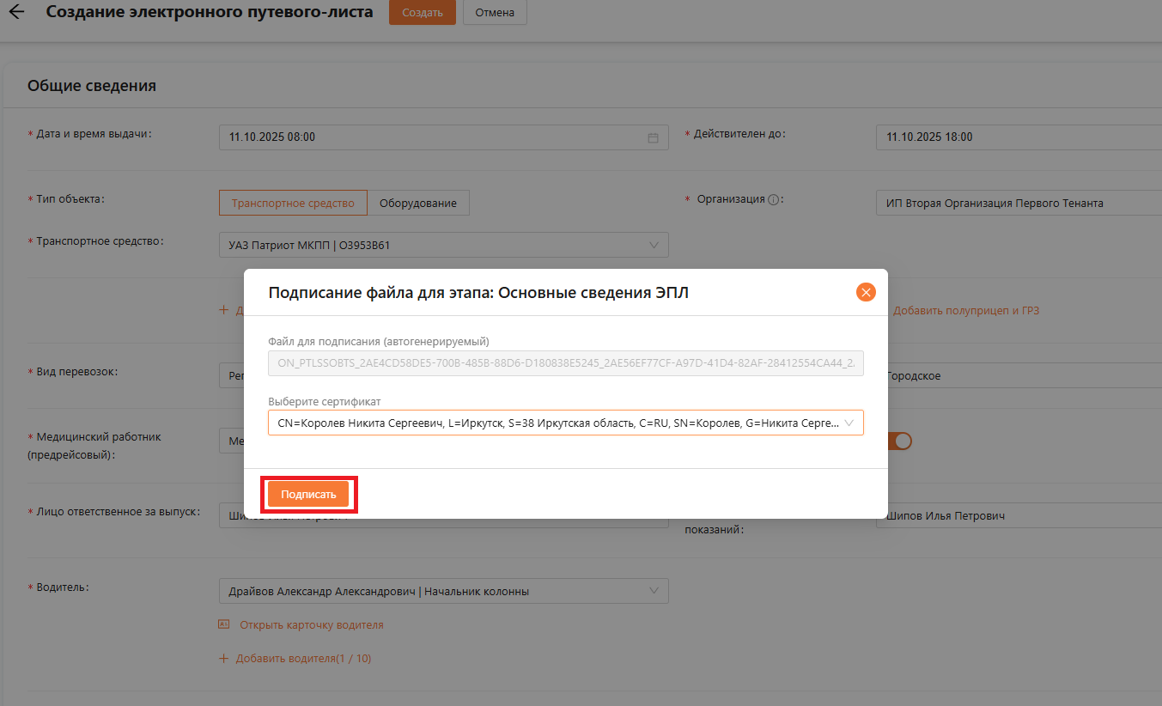The image size is (1162, 706).
Task: Click the info icon next to Организация
Action: [x=773, y=200]
